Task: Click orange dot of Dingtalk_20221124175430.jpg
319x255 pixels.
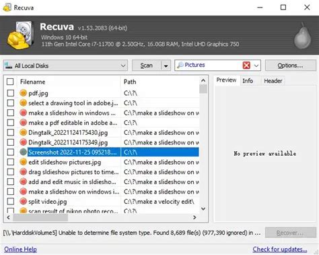Action: click(23, 132)
